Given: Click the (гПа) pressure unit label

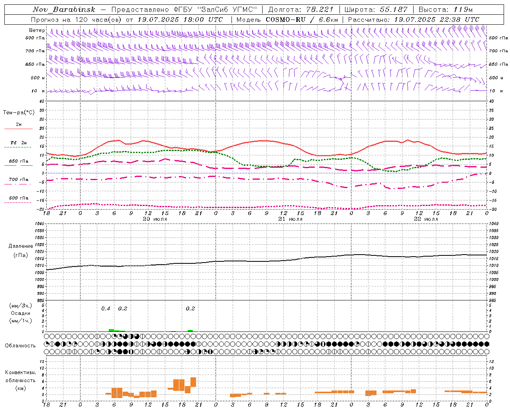Looking at the screenshot, I should point(21,255).
